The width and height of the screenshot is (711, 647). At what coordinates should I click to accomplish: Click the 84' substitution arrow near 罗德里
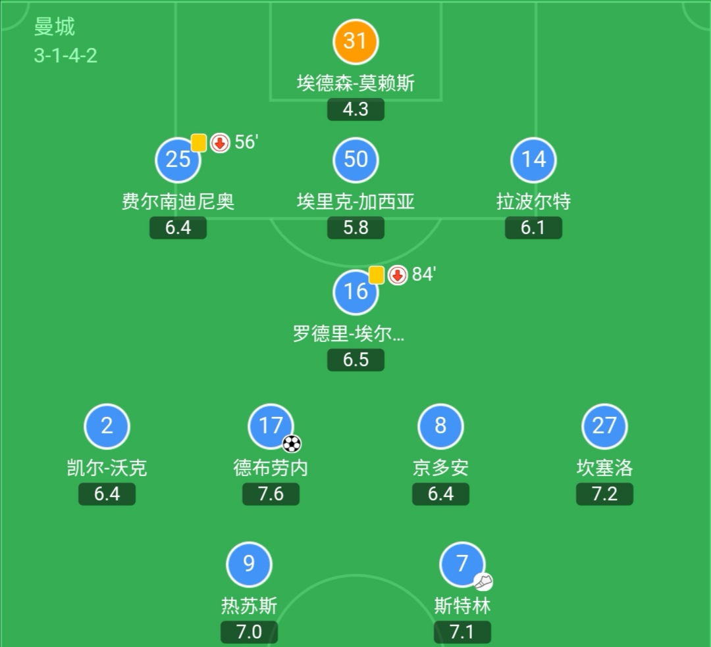click(x=397, y=276)
